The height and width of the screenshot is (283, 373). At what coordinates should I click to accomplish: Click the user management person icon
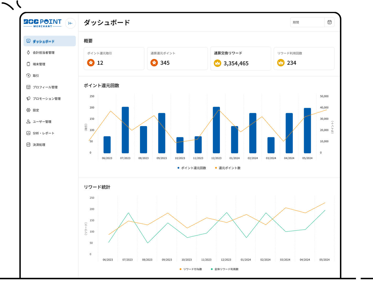(x=28, y=122)
